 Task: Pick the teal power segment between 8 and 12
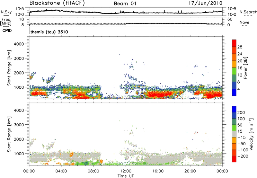pos(234,78)
